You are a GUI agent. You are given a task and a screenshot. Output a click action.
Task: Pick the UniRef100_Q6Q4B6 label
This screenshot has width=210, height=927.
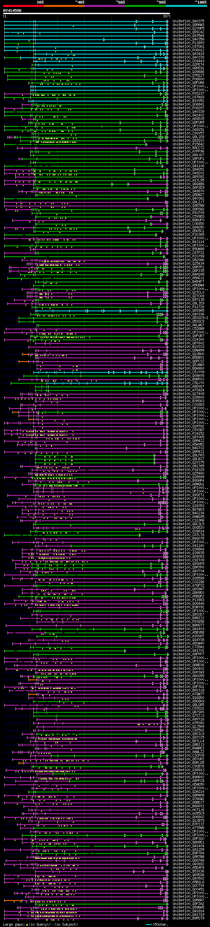pos(188,184)
